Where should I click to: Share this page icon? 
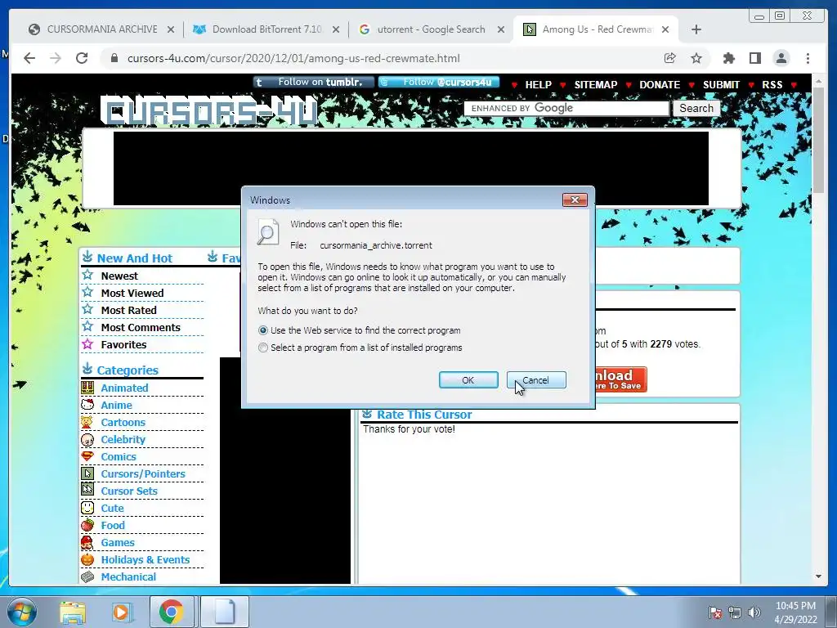(670, 58)
